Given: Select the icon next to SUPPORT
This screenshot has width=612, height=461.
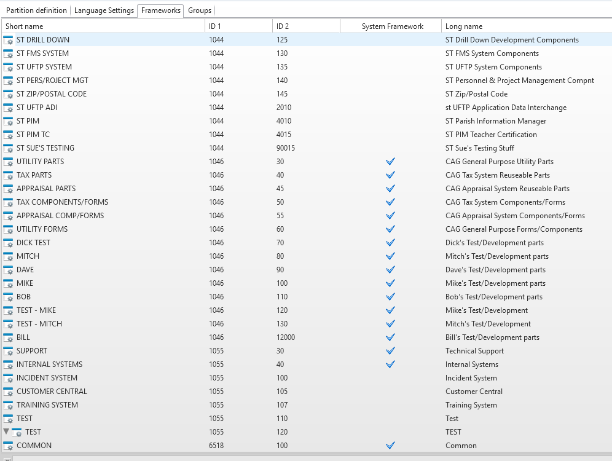Looking at the screenshot, I should coord(8,351).
